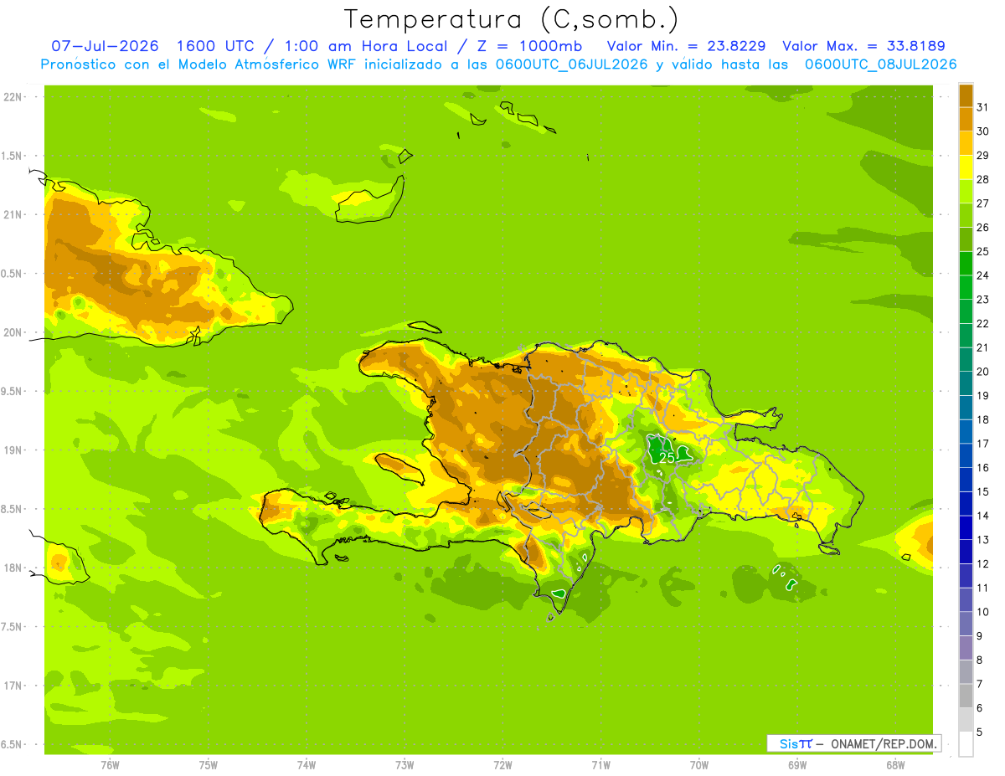The width and height of the screenshot is (1005, 776).
Task: Click the "19N" latitude axis label
Action: tap(13, 450)
